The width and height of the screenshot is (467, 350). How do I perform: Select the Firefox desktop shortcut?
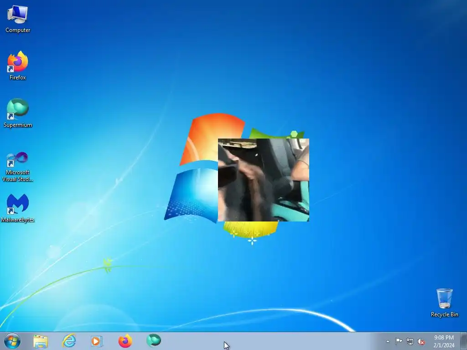[x=18, y=66]
